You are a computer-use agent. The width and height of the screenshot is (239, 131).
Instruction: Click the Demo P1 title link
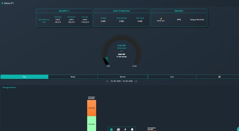click(9, 3)
